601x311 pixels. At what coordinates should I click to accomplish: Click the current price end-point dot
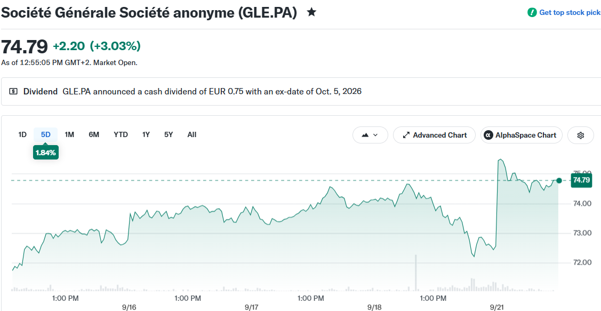click(559, 181)
